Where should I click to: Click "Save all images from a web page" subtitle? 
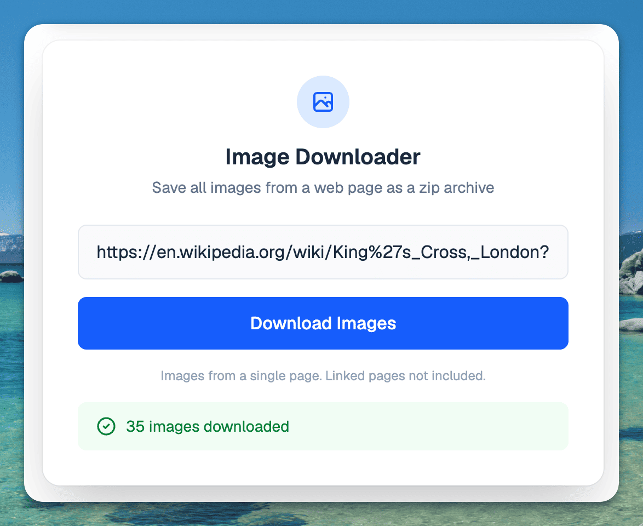(323, 187)
